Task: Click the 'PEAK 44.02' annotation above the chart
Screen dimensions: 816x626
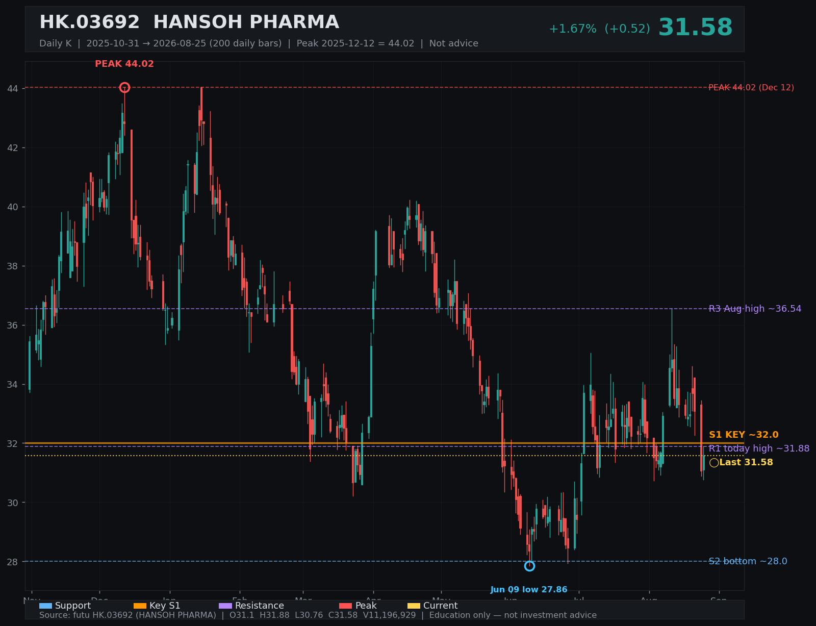Action: pos(124,64)
